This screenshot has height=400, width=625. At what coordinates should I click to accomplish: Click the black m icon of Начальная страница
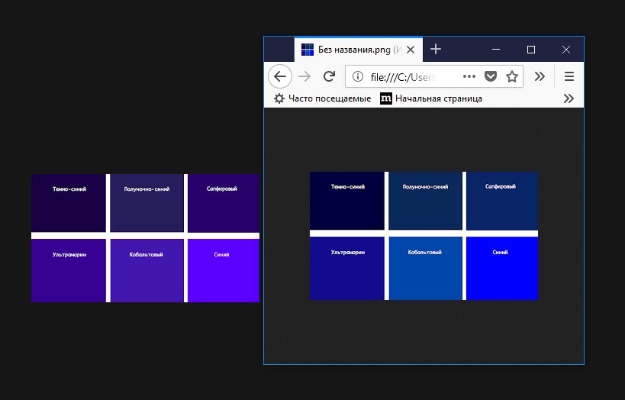click(386, 98)
